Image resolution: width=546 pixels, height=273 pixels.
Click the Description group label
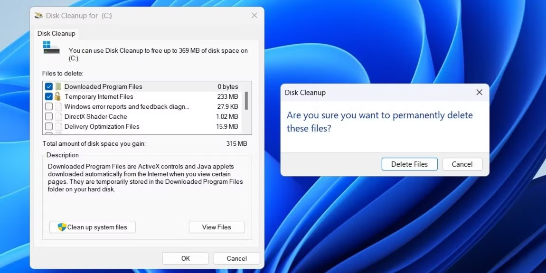tap(63, 155)
